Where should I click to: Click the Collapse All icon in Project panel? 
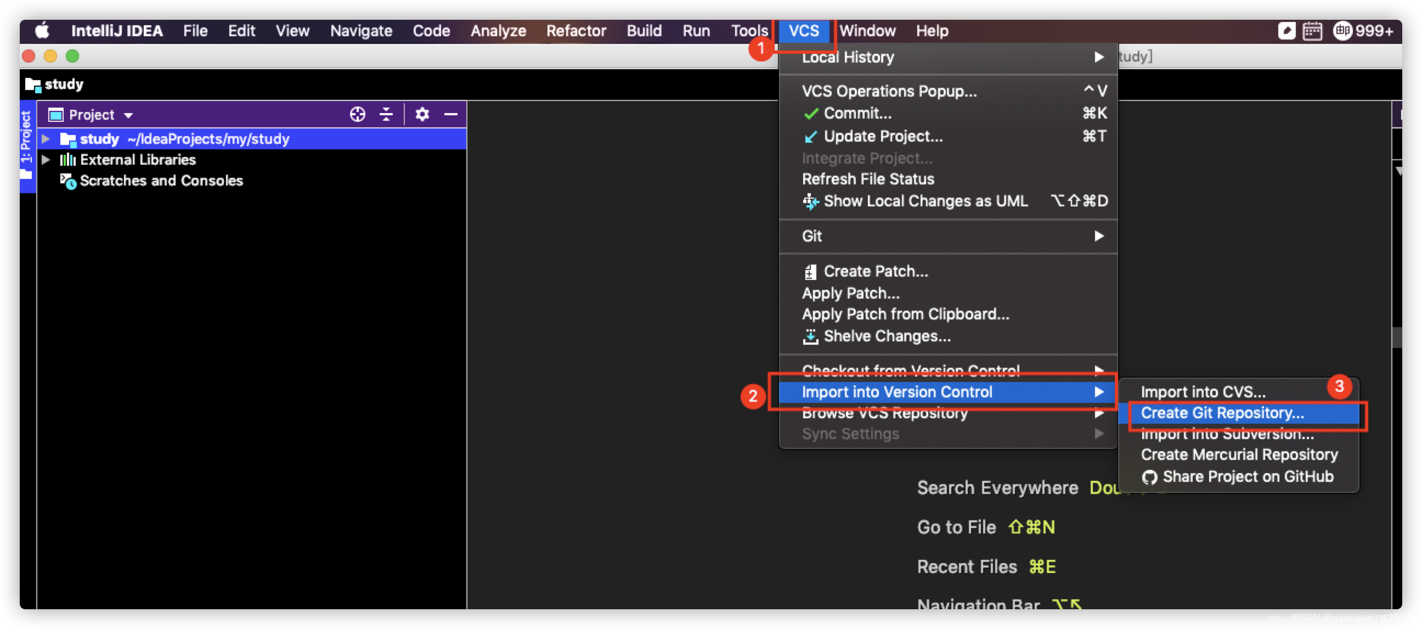(x=386, y=114)
